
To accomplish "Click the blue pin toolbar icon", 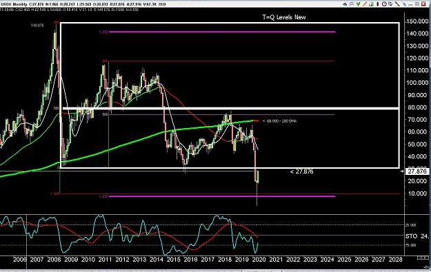I will 404,4.
